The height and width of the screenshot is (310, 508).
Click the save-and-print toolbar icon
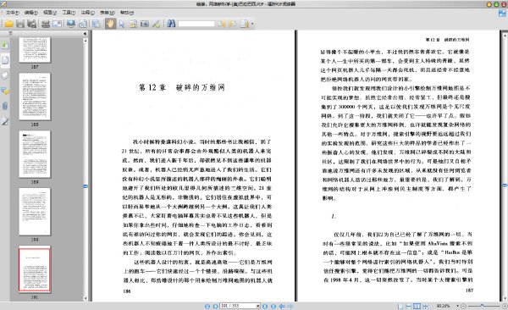[x=31, y=24]
